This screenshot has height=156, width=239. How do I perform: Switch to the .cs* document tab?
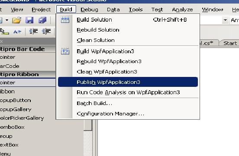tap(209, 43)
